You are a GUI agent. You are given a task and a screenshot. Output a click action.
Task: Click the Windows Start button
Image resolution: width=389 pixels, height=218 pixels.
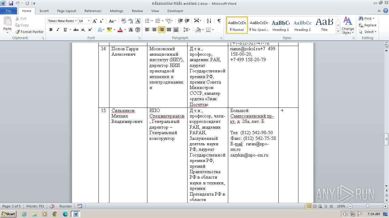click(8, 214)
